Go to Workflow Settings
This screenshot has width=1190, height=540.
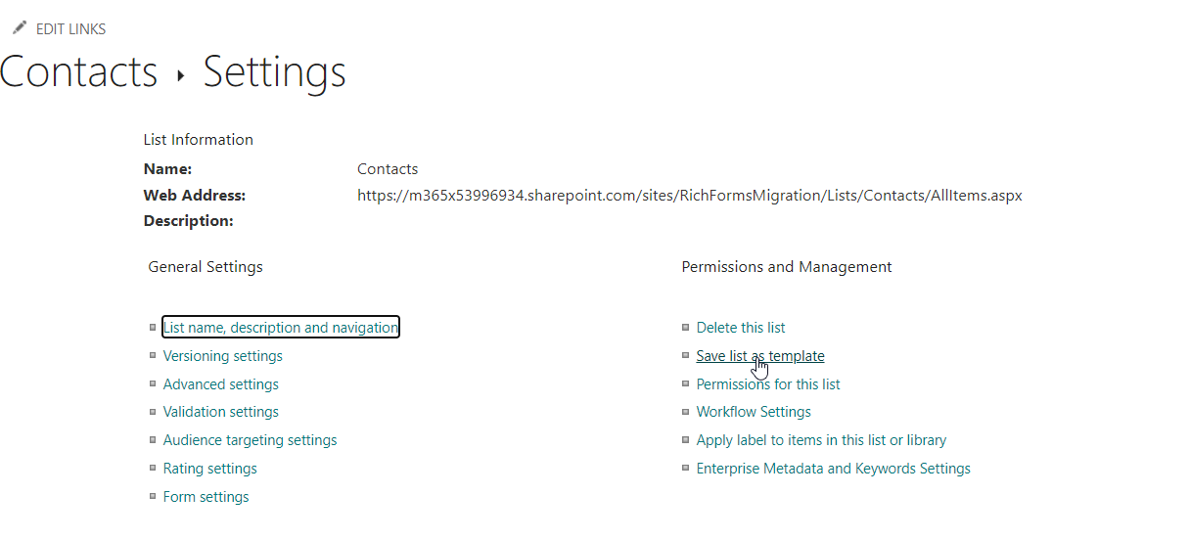(x=754, y=412)
